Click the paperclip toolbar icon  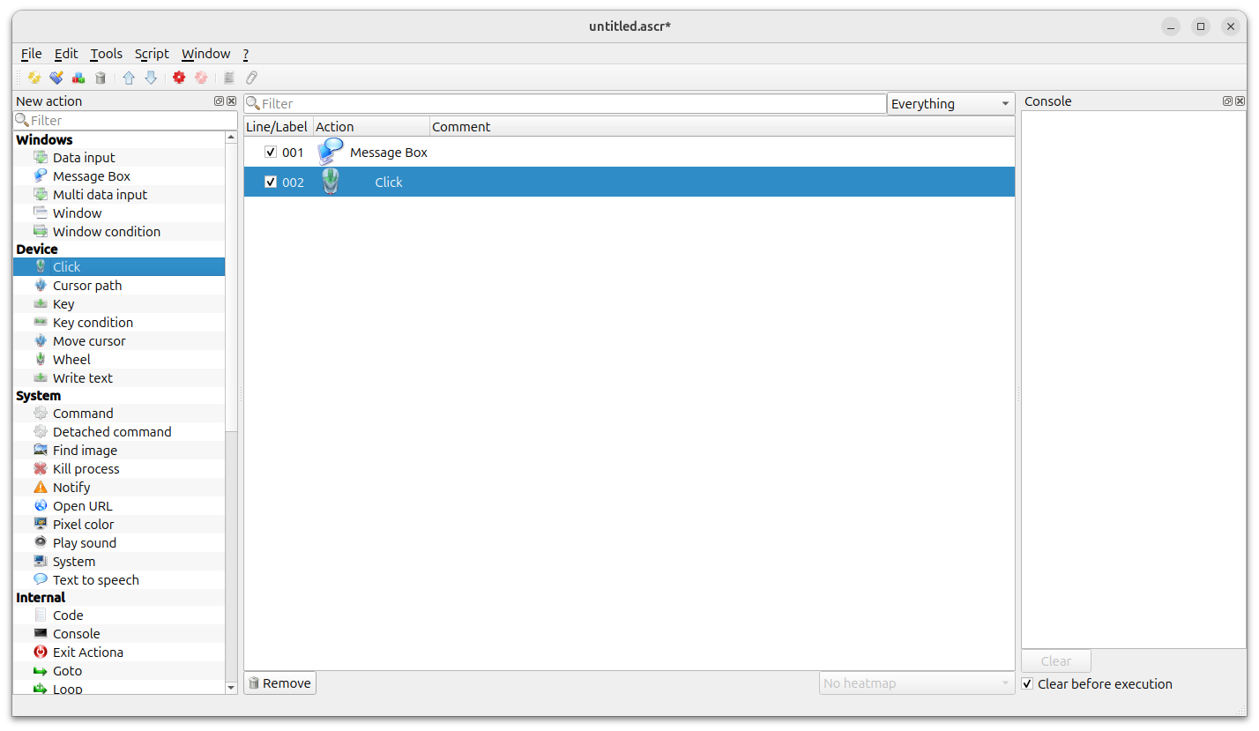coord(251,78)
